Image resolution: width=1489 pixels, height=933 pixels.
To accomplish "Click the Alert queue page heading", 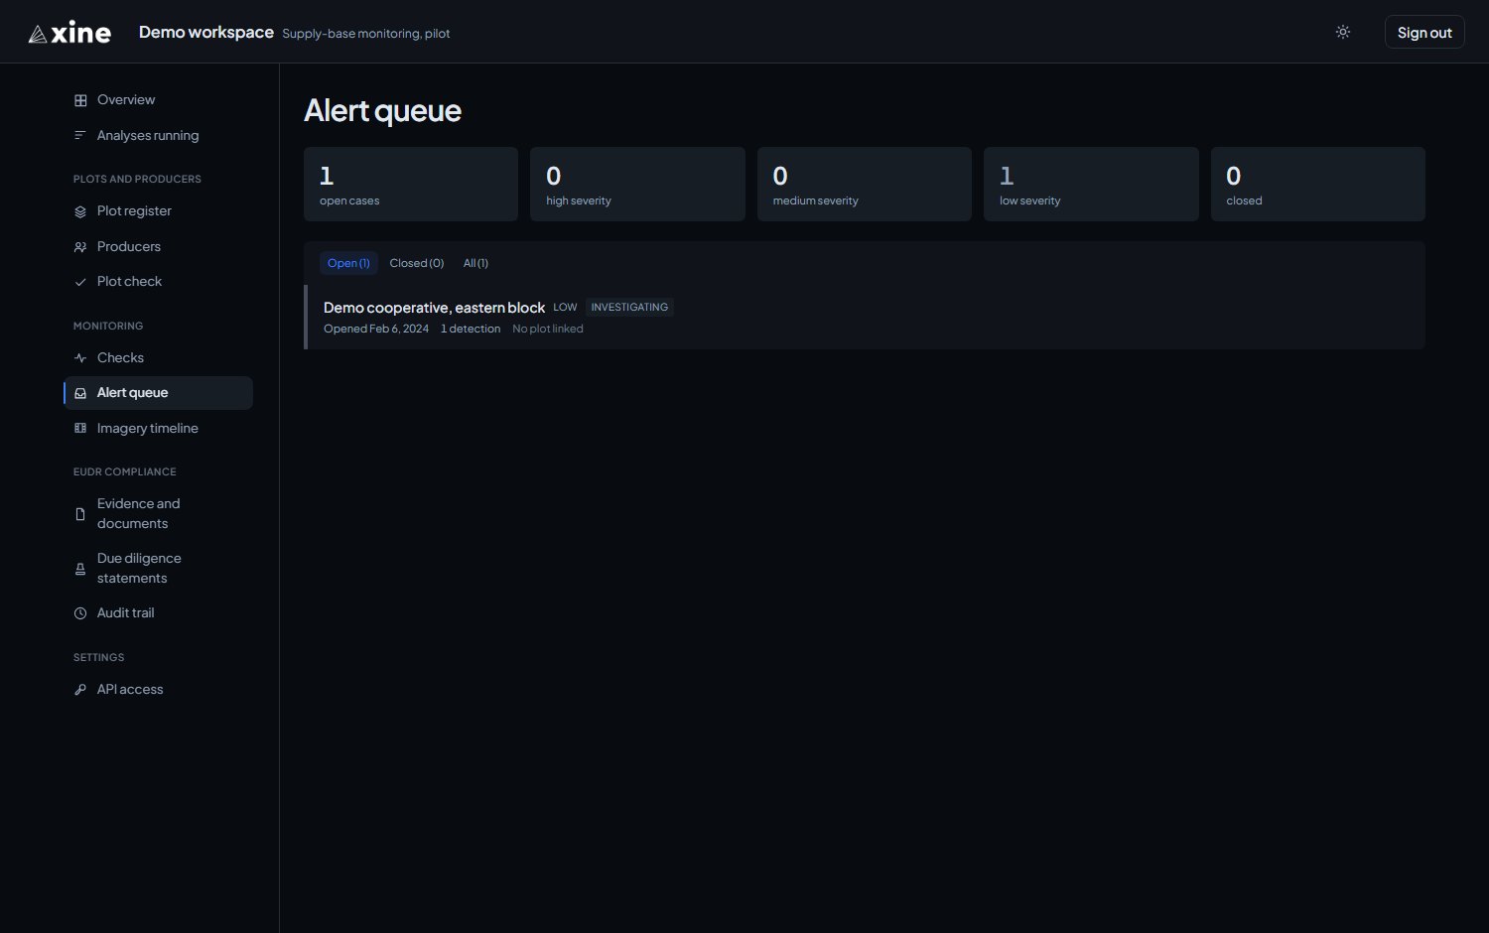I will point(382,111).
